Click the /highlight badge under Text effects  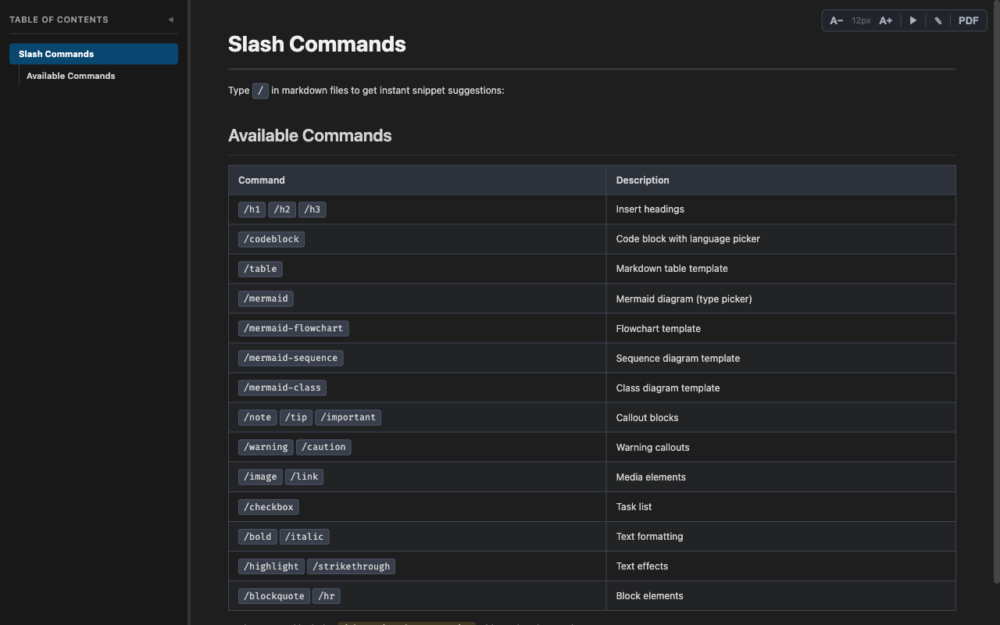click(270, 566)
